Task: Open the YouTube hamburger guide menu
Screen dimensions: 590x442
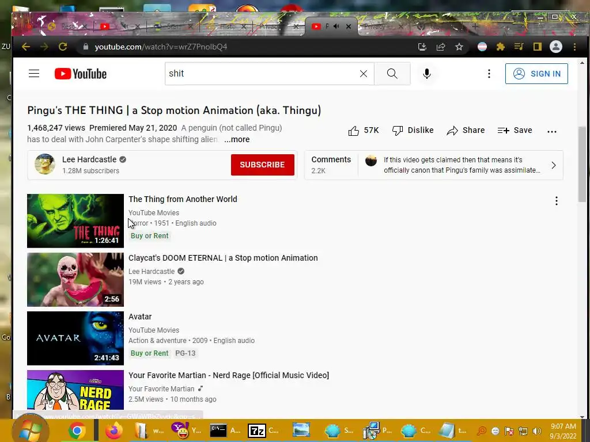Action: pos(34,73)
